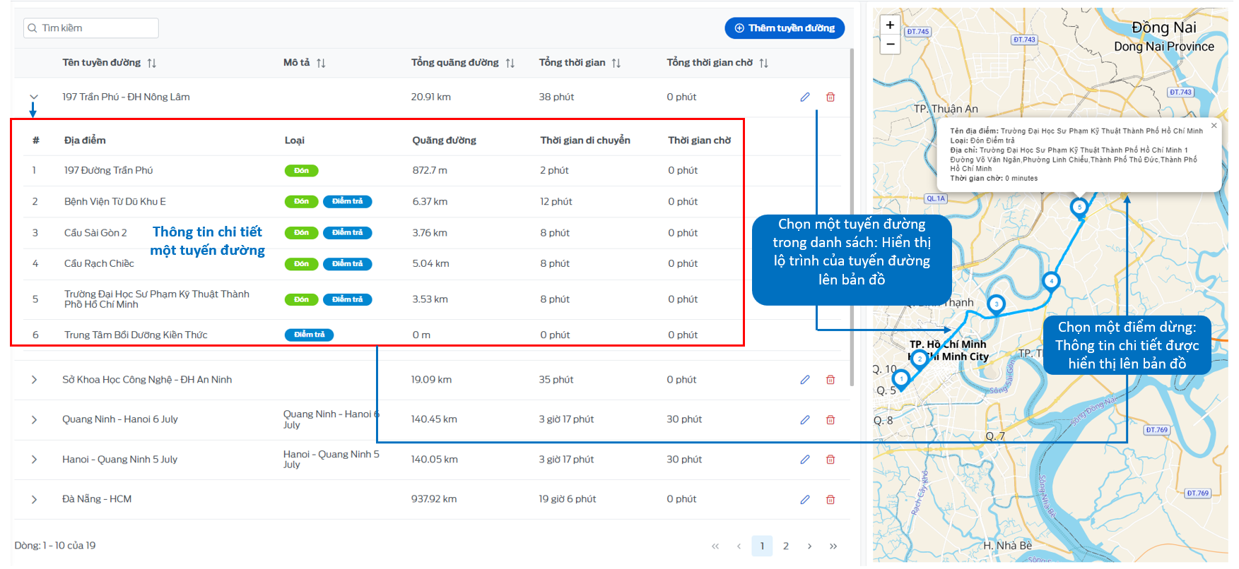Delete the Hanoi - Quang Ninh 5 July route
This screenshot has width=1239, height=569.
point(830,460)
